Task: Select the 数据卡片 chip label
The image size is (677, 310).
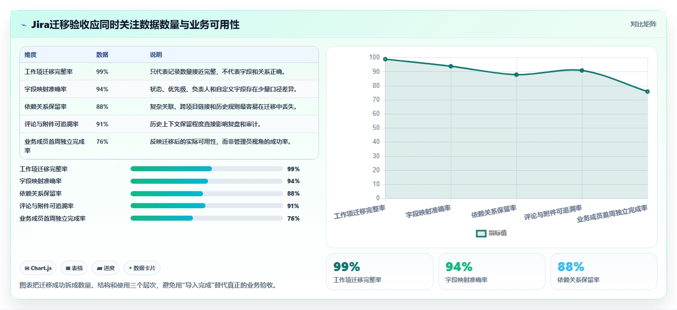Action: click(144, 268)
